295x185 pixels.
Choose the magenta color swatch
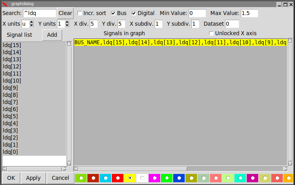155,178
